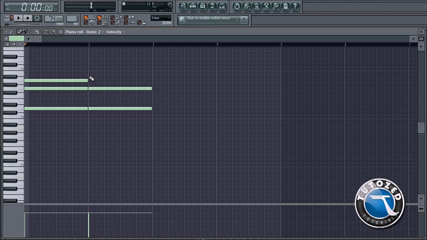The height and width of the screenshot is (240, 427).
Task: Click the pattern number PAT display
Action: point(72,19)
